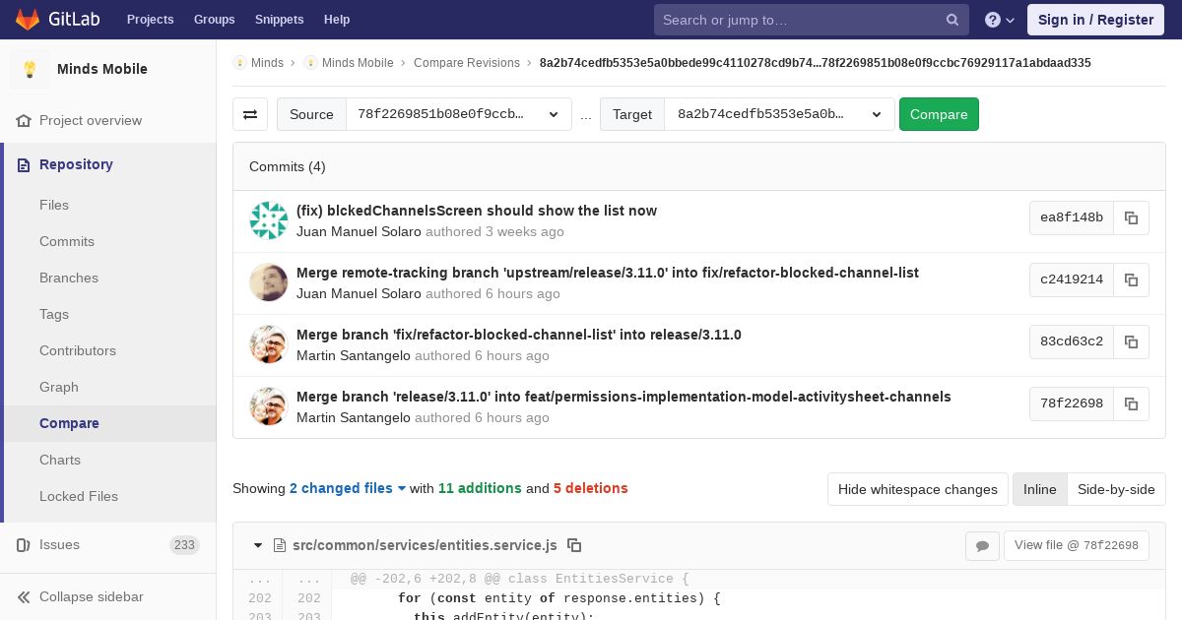This screenshot has height=620, width=1182.
Task: Click the green Compare button
Action: [939, 114]
